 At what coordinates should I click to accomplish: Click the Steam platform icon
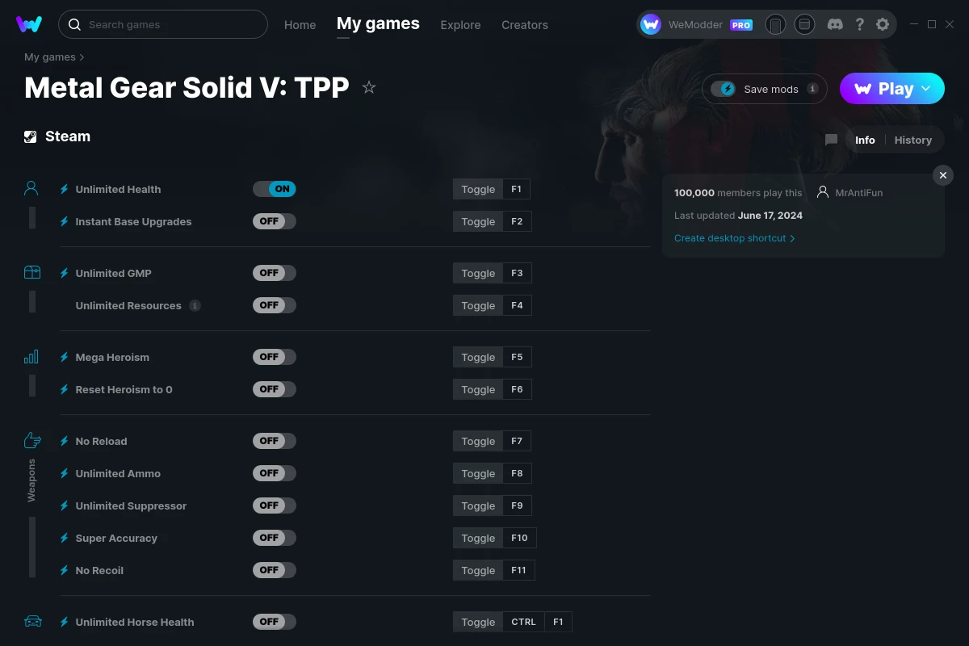31,136
